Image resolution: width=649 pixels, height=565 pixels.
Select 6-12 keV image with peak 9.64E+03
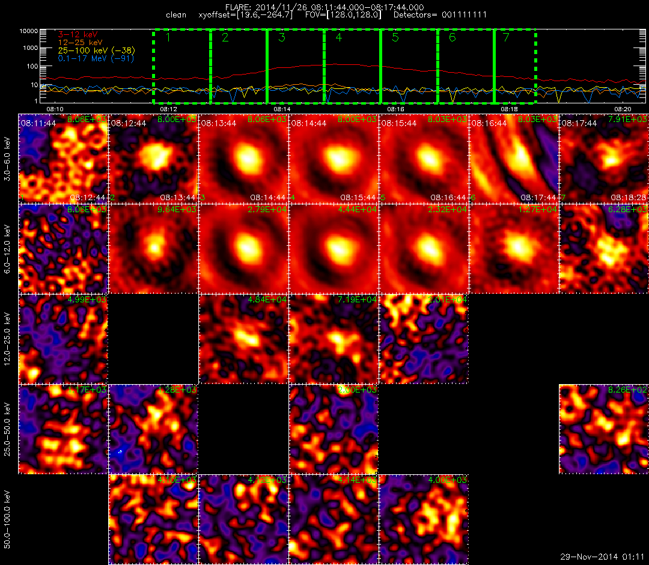coord(153,249)
